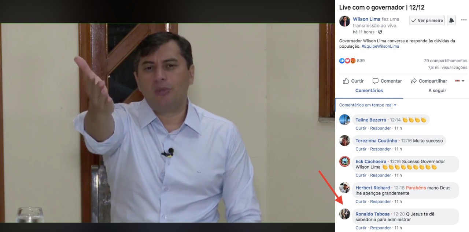Reply to Terezinha Coutinho's comment

380,149
